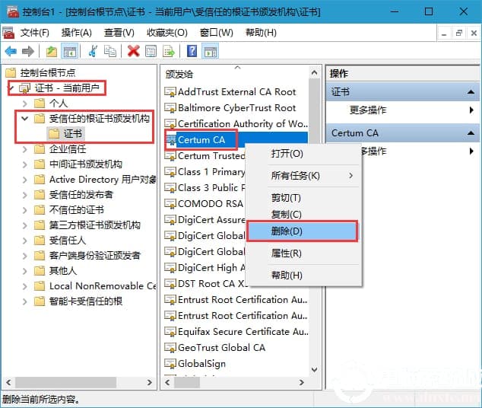Click the Export List toolbar icon
This screenshot has width=482, height=408.
(169, 51)
